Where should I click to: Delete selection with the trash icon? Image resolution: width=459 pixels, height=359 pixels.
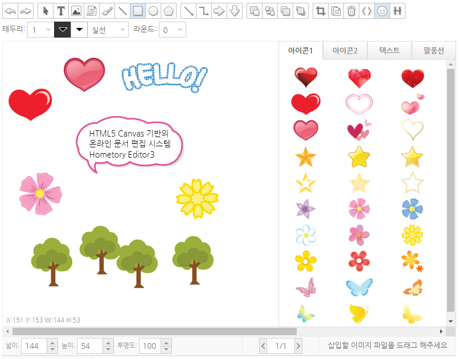pyautogui.click(x=351, y=11)
